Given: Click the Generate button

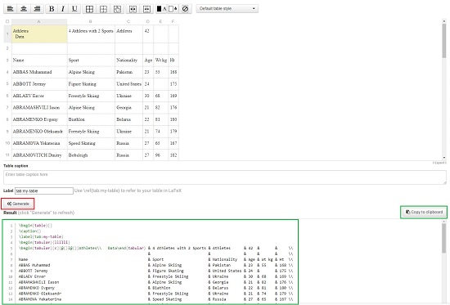Looking at the screenshot, I should [18, 204].
